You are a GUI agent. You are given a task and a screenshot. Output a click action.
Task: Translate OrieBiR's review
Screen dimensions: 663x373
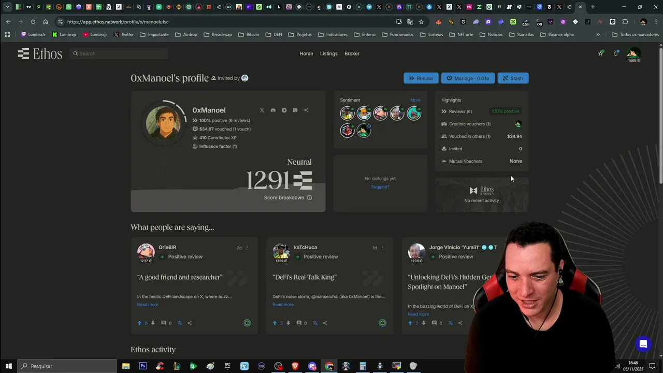(x=180, y=323)
